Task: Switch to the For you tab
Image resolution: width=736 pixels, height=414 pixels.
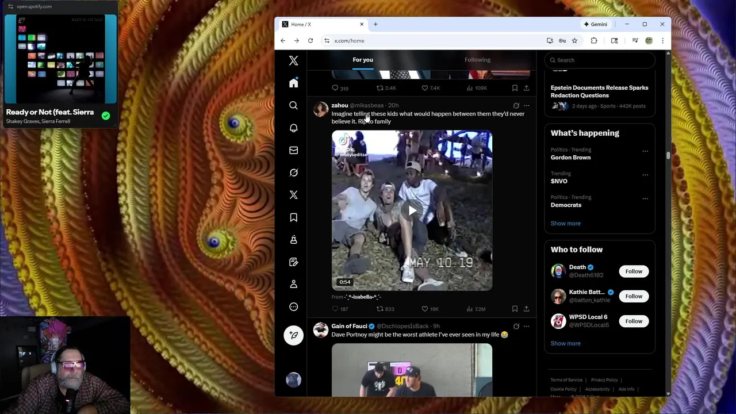Action: point(363,60)
